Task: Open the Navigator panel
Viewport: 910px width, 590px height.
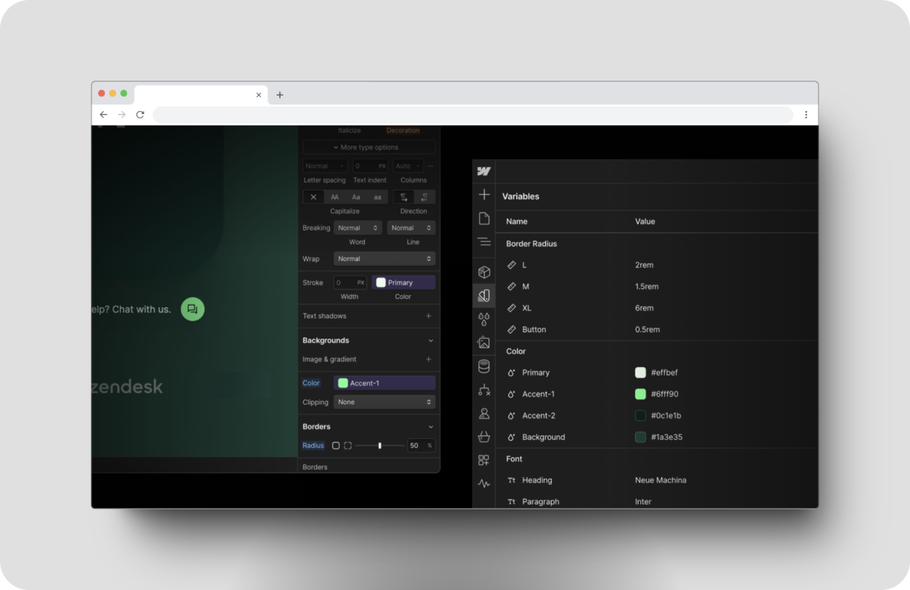Action: tap(484, 242)
